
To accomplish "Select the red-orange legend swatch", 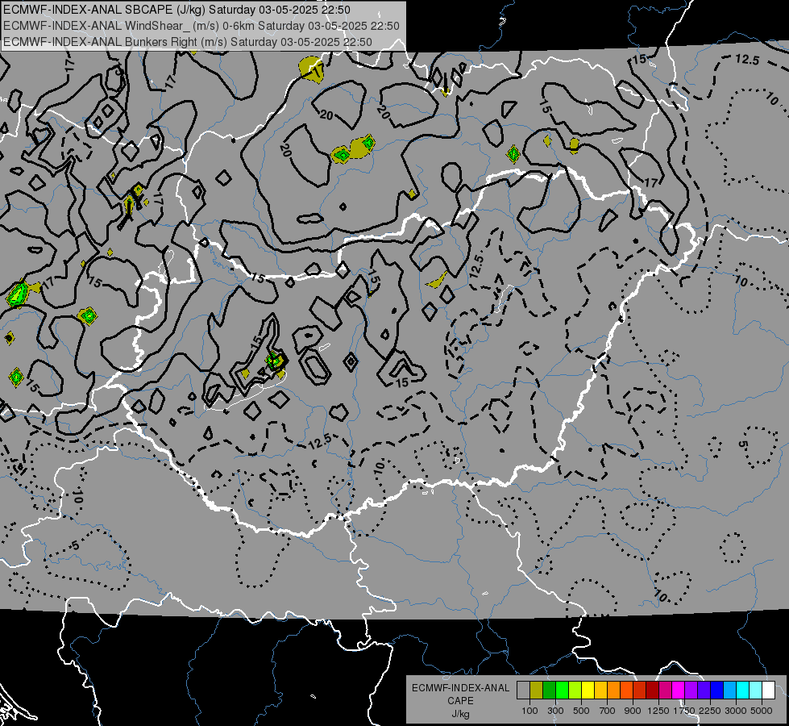I will (x=626, y=690).
